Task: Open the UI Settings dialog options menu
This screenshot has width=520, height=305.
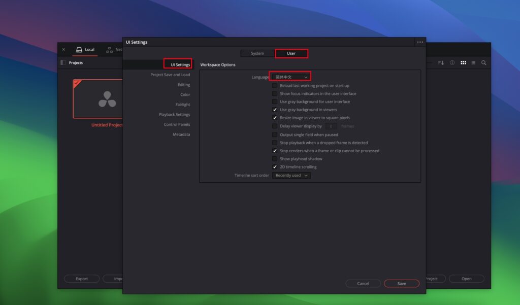Action: [420, 42]
